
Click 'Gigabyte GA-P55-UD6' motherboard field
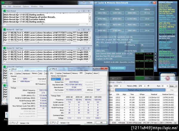(x=115, y=59)
